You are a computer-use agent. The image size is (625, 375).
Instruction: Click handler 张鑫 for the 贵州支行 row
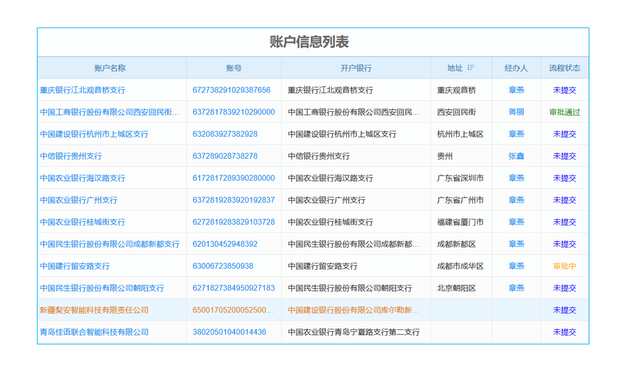516,156
